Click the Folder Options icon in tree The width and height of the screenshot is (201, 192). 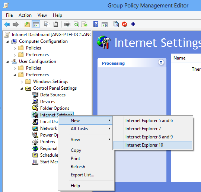coord(35,108)
